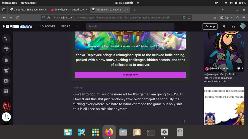
Task: Open the user avatar menu
Action: coord(242,26)
